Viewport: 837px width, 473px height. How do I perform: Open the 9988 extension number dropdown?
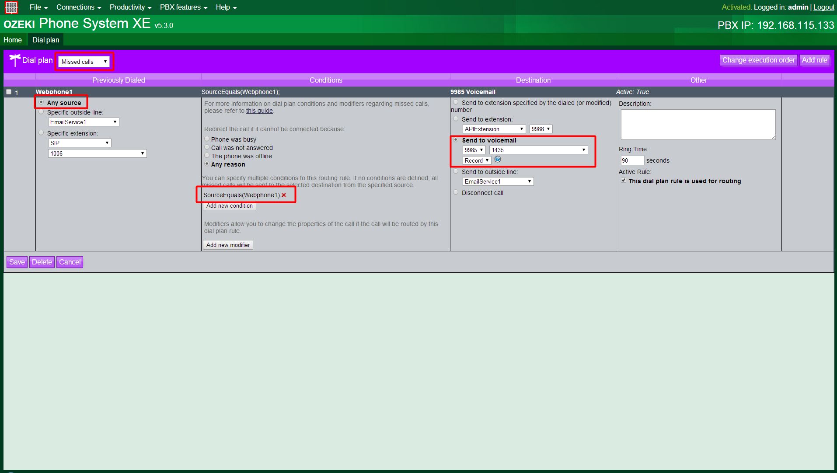pyautogui.click(x=541, y=129)
